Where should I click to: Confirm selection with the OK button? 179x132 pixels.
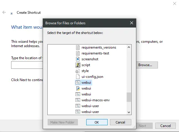(x=97, y=122)
